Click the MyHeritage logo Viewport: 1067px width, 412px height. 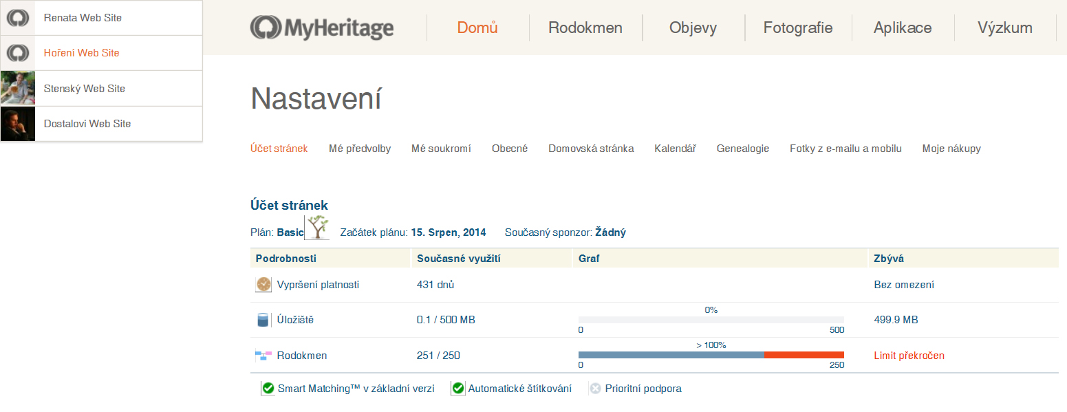tap(322, 28)
